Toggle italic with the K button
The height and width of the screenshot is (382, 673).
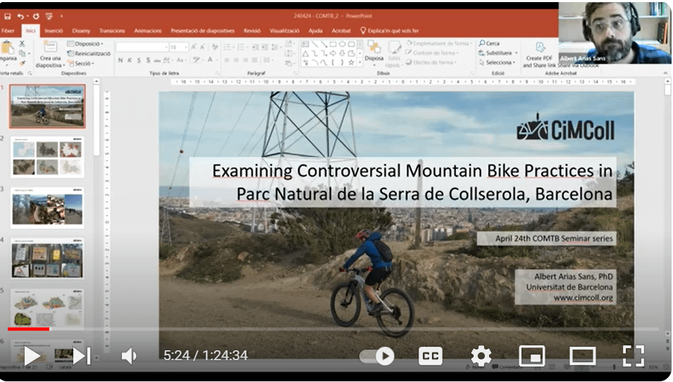tap(130, 60)
